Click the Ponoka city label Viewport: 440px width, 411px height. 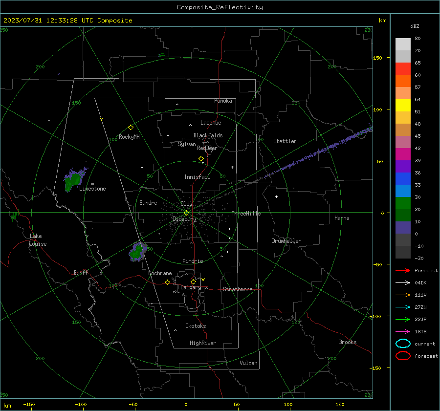pos(223,101)
